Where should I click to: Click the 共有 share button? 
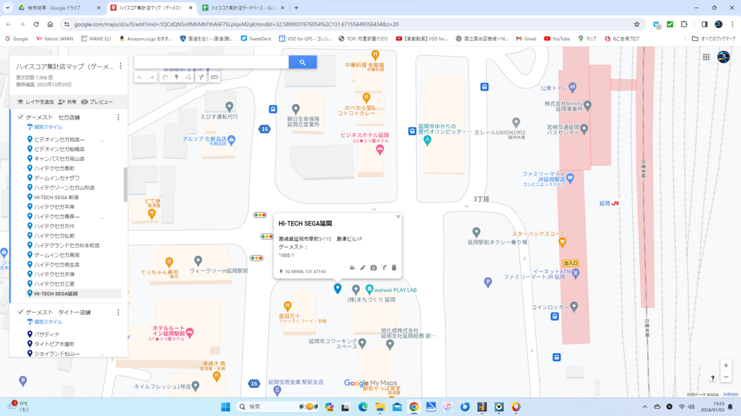click(67, 102)
